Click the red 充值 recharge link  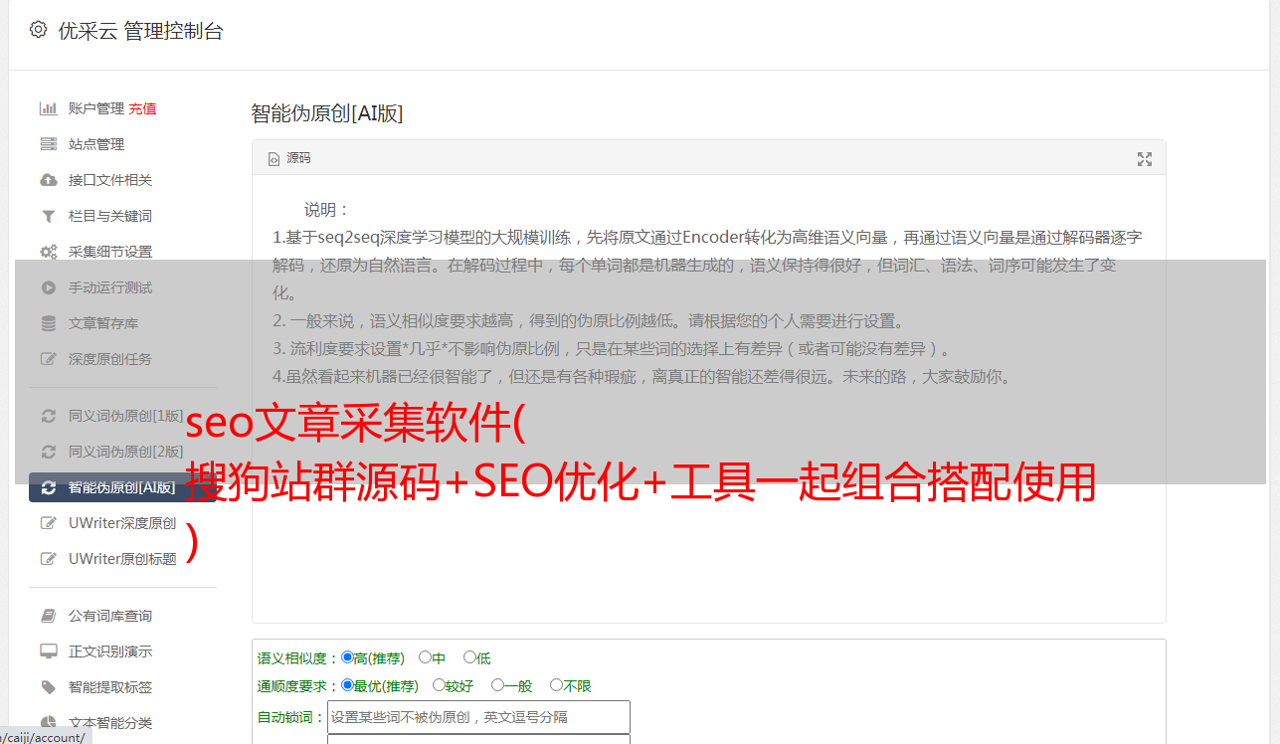tap(142, 108)
